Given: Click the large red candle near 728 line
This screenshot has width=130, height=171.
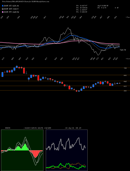Looking at the screenshot, I should tap(24, 70).
